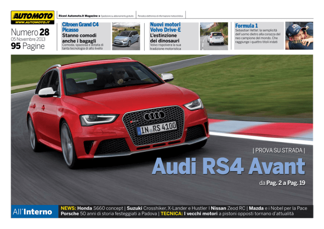Click the '05 Novembre 2013' date
Screen dimensions: 324x229
click(28, 39)
